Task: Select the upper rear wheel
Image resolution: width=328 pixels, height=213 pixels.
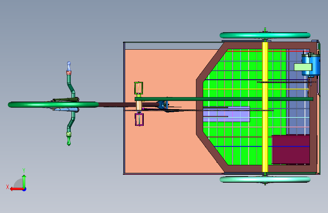Action: coord(265,35)
